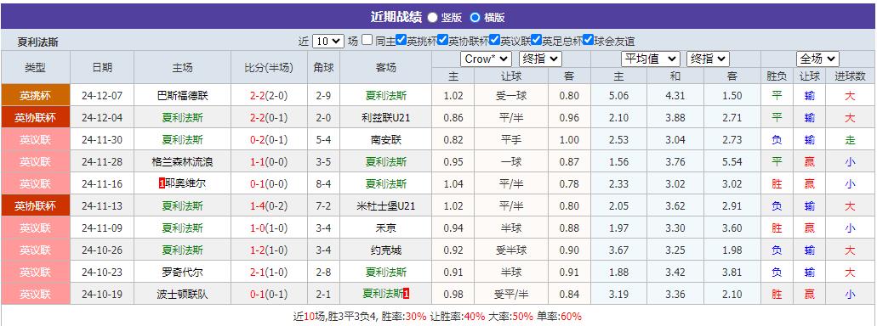
Task: Open the 罗奇代尔 team link
Action: tap(182, 272)
